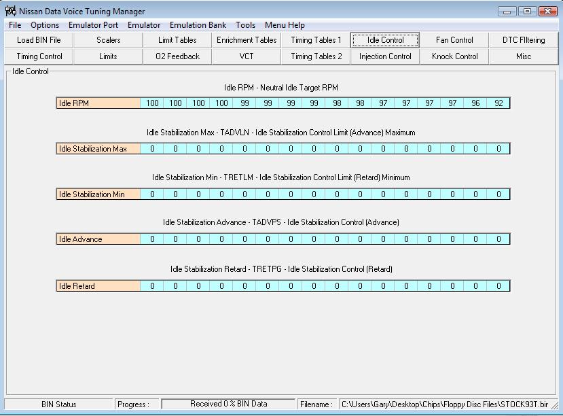Open the File menu
The width and height of the screenshot is (563, 416).
tap(15, 25)
